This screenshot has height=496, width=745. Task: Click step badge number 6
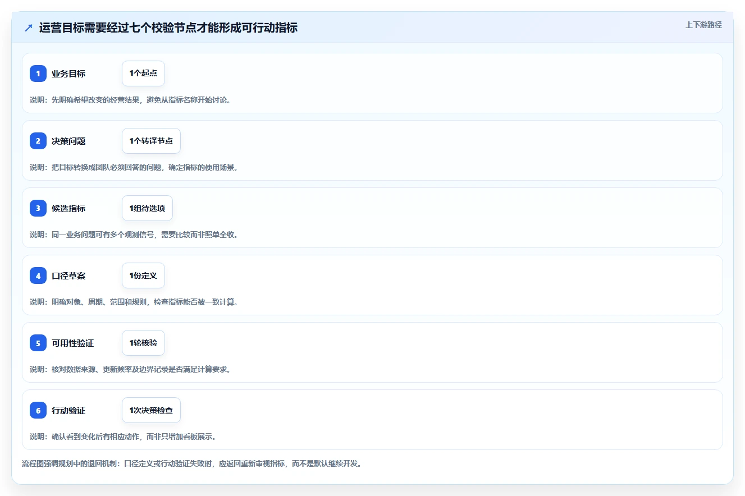(x=38, y=410)
